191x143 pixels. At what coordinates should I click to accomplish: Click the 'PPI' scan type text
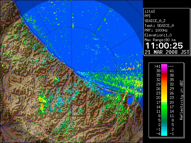click(x=147, y=16)
